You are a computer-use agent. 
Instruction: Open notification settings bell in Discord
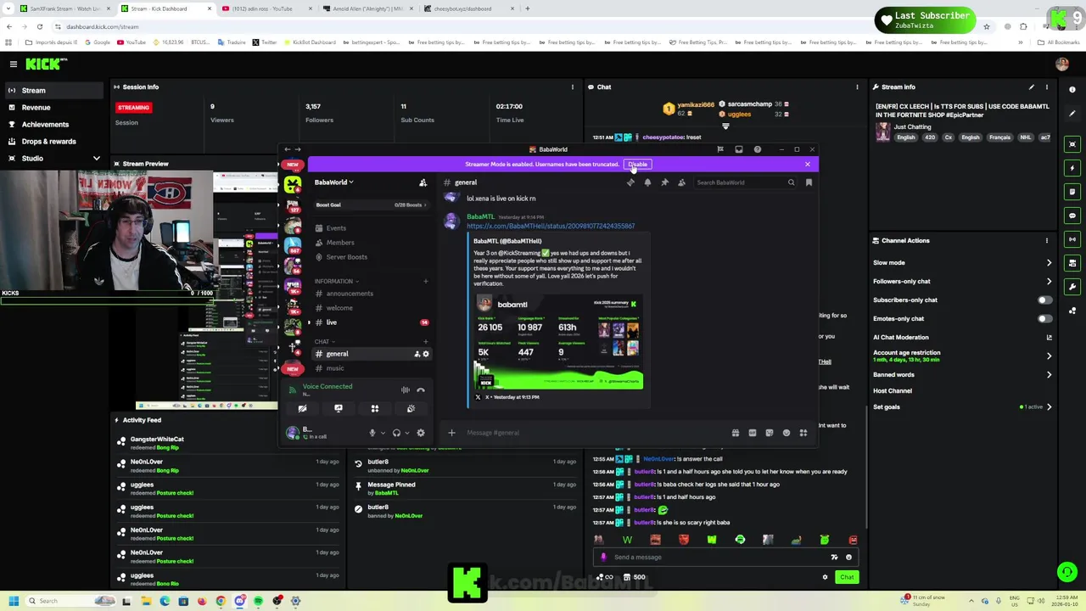(647, 182)
